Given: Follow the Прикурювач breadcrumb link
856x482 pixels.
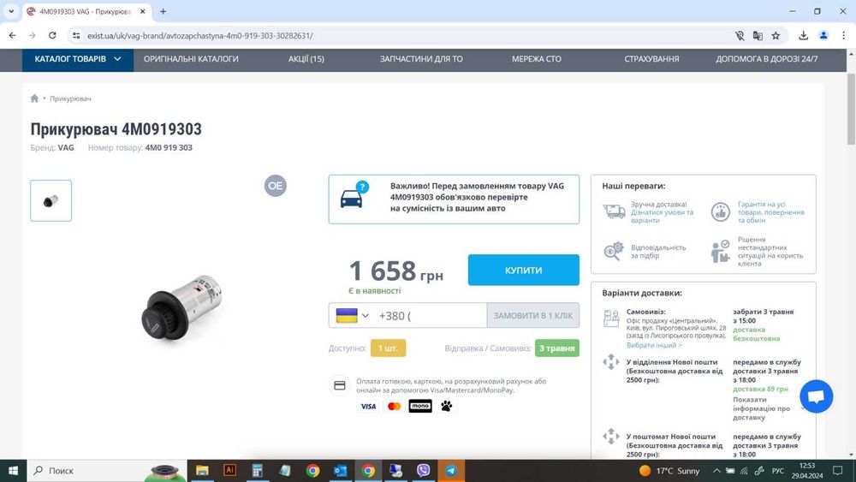Looking at the screenshot, I should 70,98.
